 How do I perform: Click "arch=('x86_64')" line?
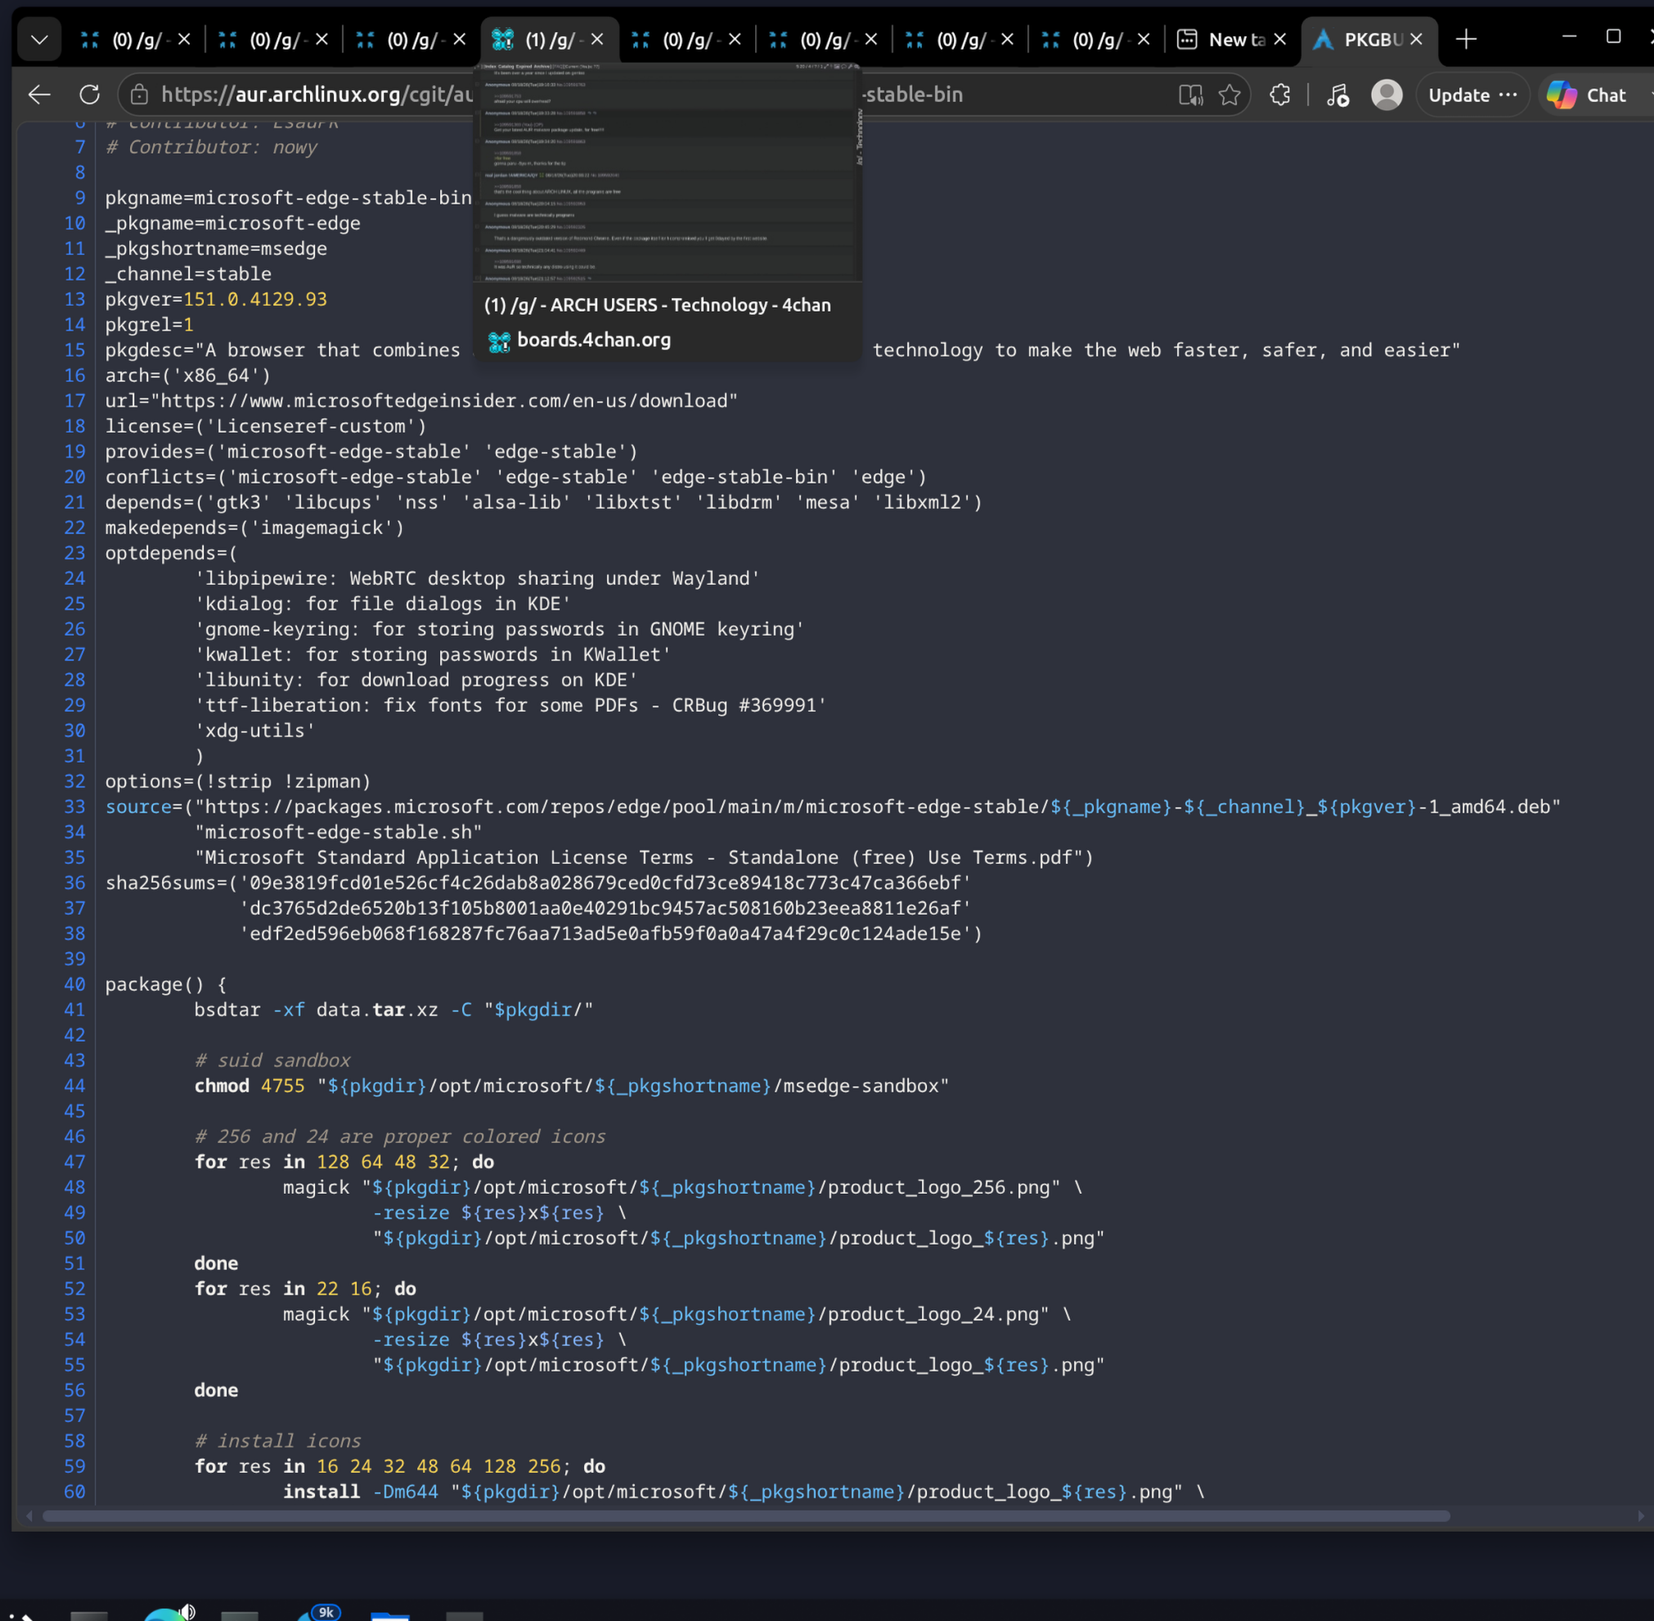pyautogui.click(x=188, y=376)
